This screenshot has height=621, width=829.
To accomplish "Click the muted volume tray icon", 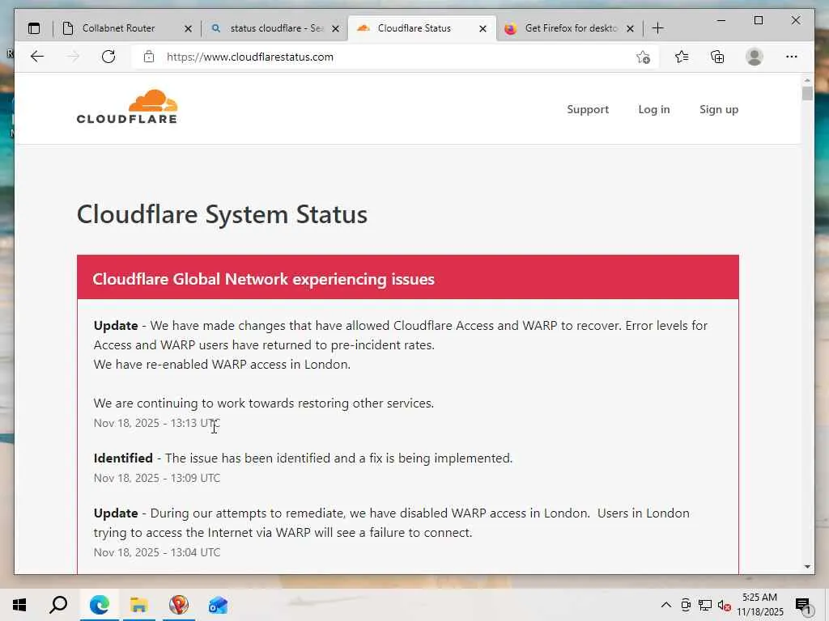I will [725, 605].
